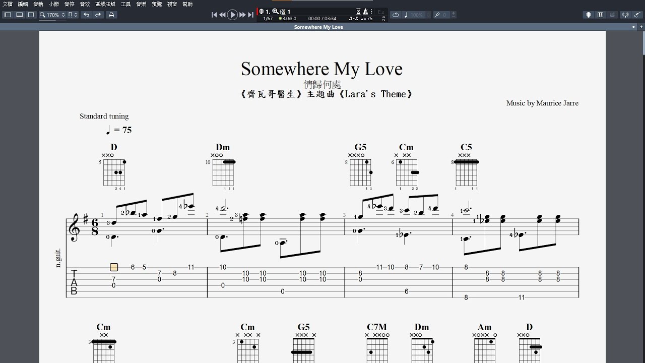Image resolution: width=645 pixels, height=363 pixels.
Task: Open the tuner icon
Action: 625,15
